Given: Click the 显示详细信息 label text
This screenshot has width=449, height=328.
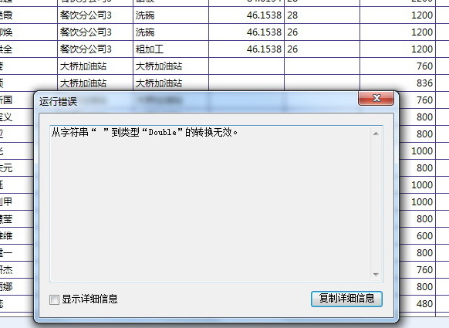Looking at the screenshot, I should 89,299.
